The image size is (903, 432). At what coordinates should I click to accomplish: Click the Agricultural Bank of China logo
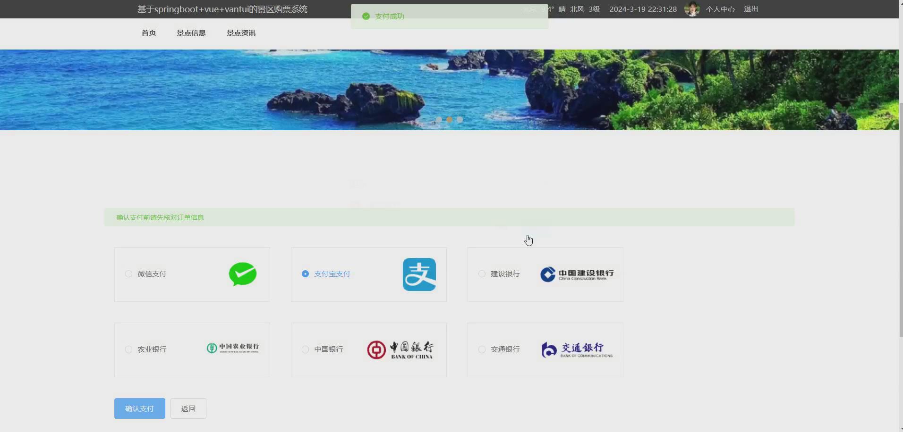click(x=233, y=349)
